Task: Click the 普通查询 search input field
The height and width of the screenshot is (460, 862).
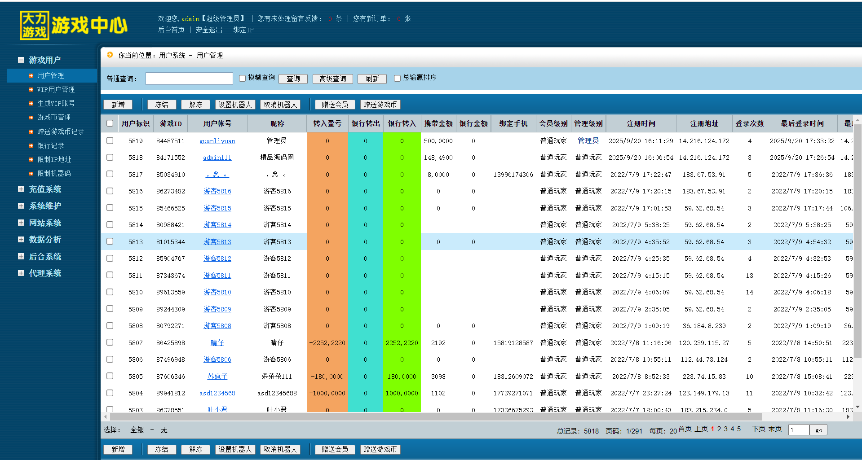Action: point(189,79)
